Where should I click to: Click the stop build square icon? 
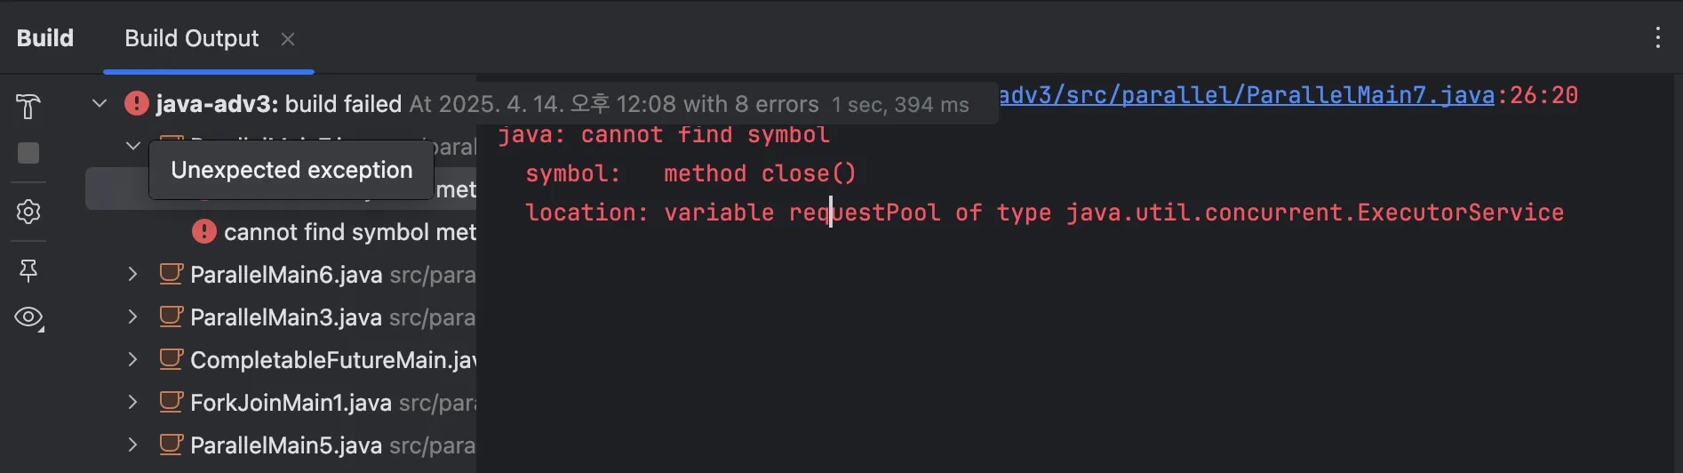pyautogui.click(x=28, y=153)
